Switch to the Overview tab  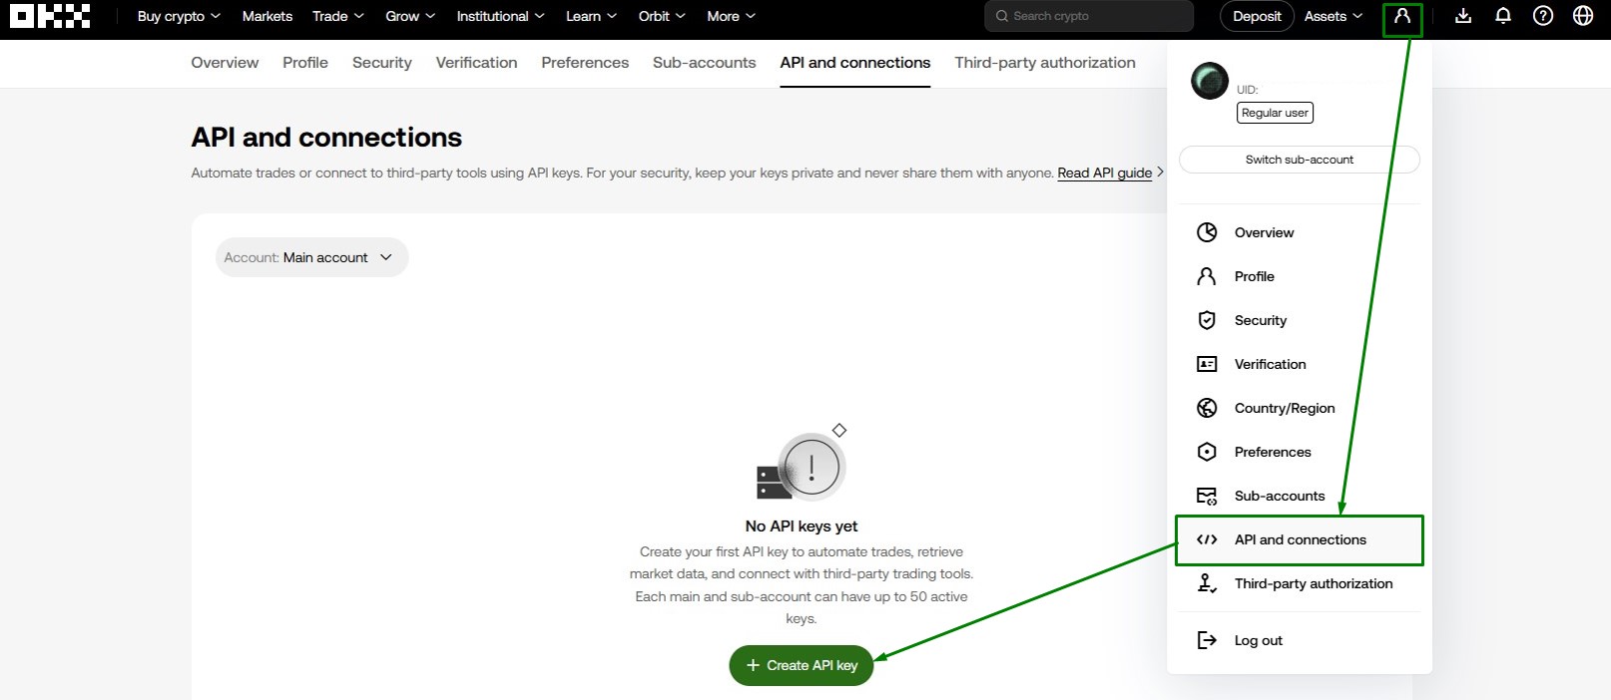[225, 62]
